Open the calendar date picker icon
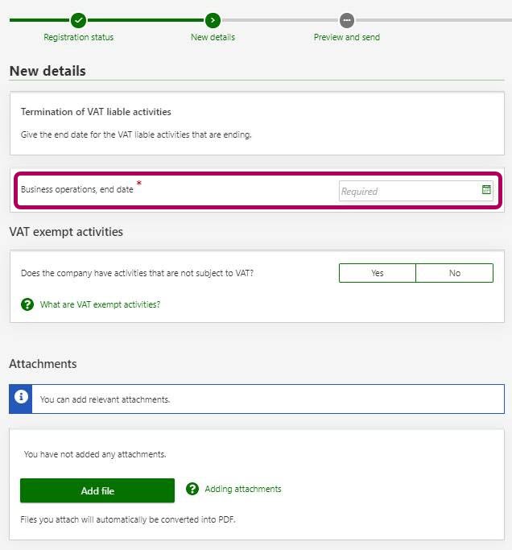The image size is (512, 550). click(486, 190)
